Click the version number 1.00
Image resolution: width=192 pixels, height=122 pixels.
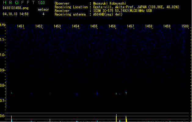[x=41, y=3]
